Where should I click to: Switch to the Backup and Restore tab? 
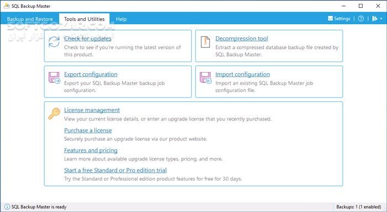[x=30, y=19]
